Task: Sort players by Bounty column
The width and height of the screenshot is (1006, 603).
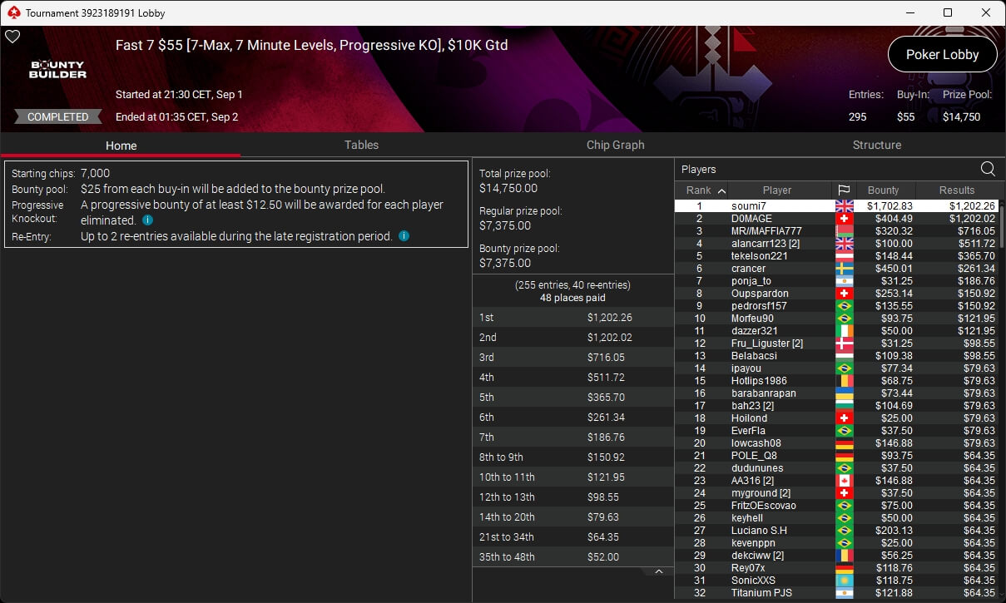Action: click(x=883, y=190)
